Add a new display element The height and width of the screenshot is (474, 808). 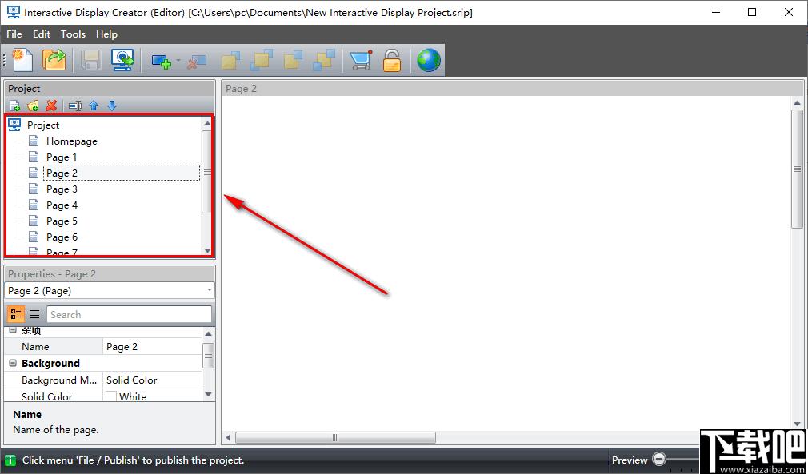(161, 62)
